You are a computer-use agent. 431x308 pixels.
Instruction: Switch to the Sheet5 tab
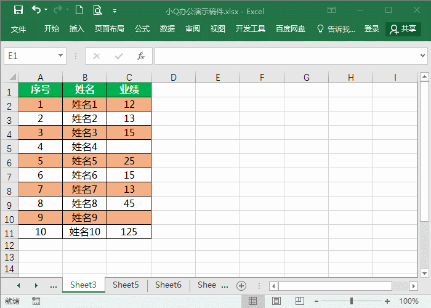coord(126,285)
